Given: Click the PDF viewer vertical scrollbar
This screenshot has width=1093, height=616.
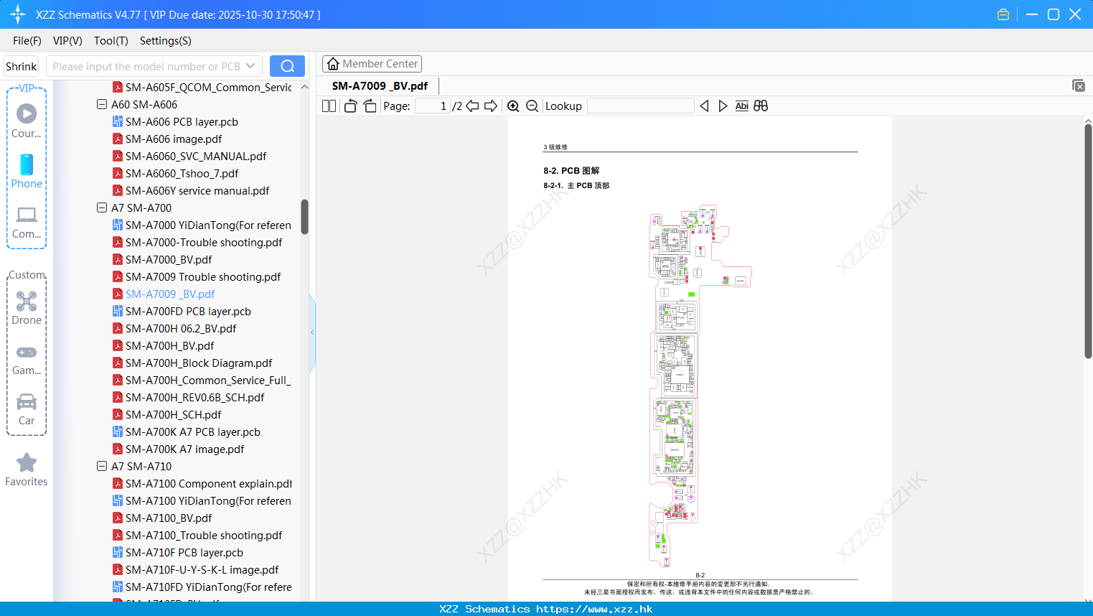Looking at the screenshot, I should 1088,241.
